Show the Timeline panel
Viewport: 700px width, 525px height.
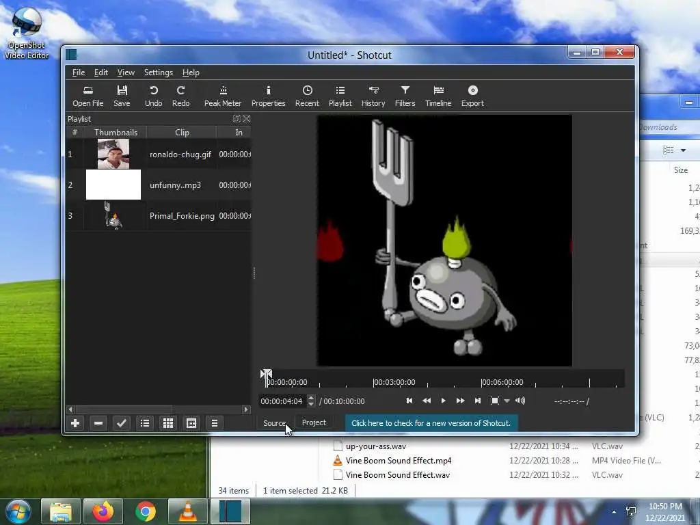click(x=438, y=96)
